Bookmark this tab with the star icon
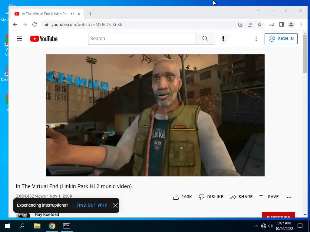This screenshot has width=310, height=232. pos(260,24)
